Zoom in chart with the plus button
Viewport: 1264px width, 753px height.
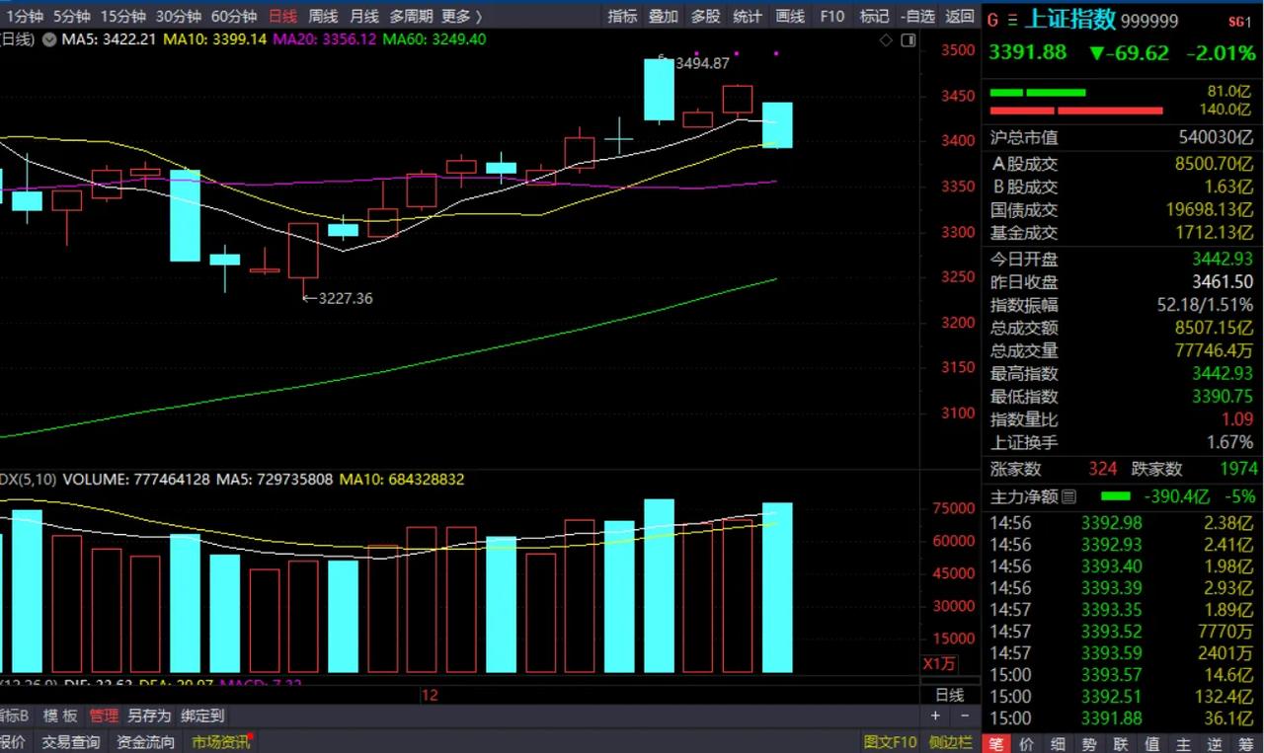point(936,715)
